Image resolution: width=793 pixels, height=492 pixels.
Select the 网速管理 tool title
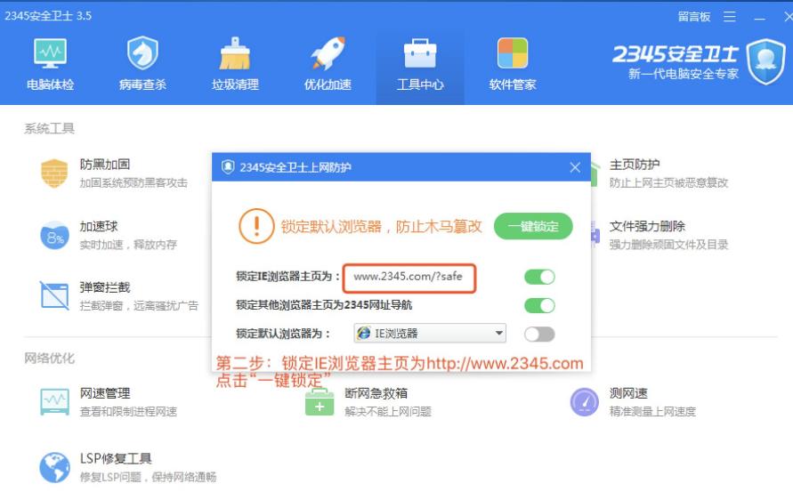(105, 393)
